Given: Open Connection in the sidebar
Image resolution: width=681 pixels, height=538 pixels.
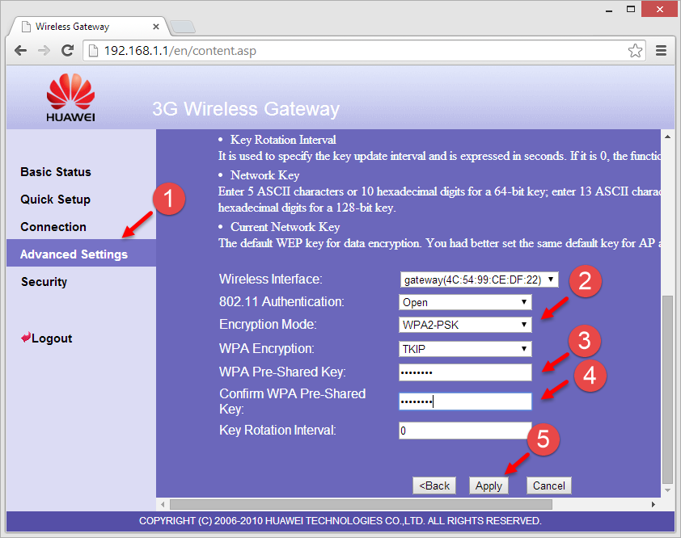Looking at the screenshot, I should pyautogui.click(x=53, y=226).
